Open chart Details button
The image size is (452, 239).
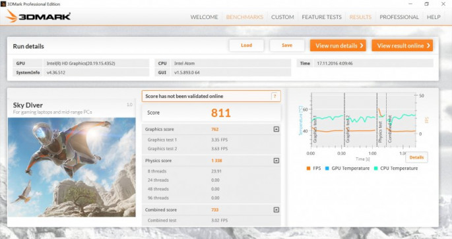tap(416, 157)
